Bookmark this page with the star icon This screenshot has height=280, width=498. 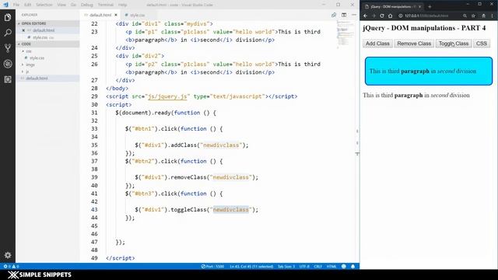point(473,16)
